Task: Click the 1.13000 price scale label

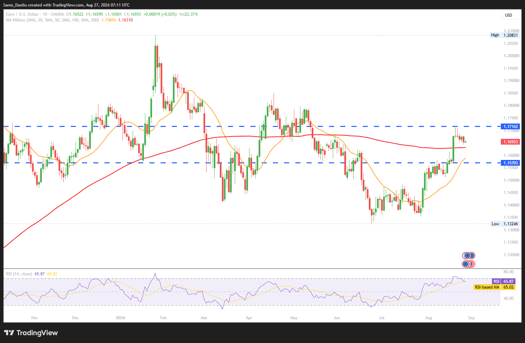Action: [511, 230]
